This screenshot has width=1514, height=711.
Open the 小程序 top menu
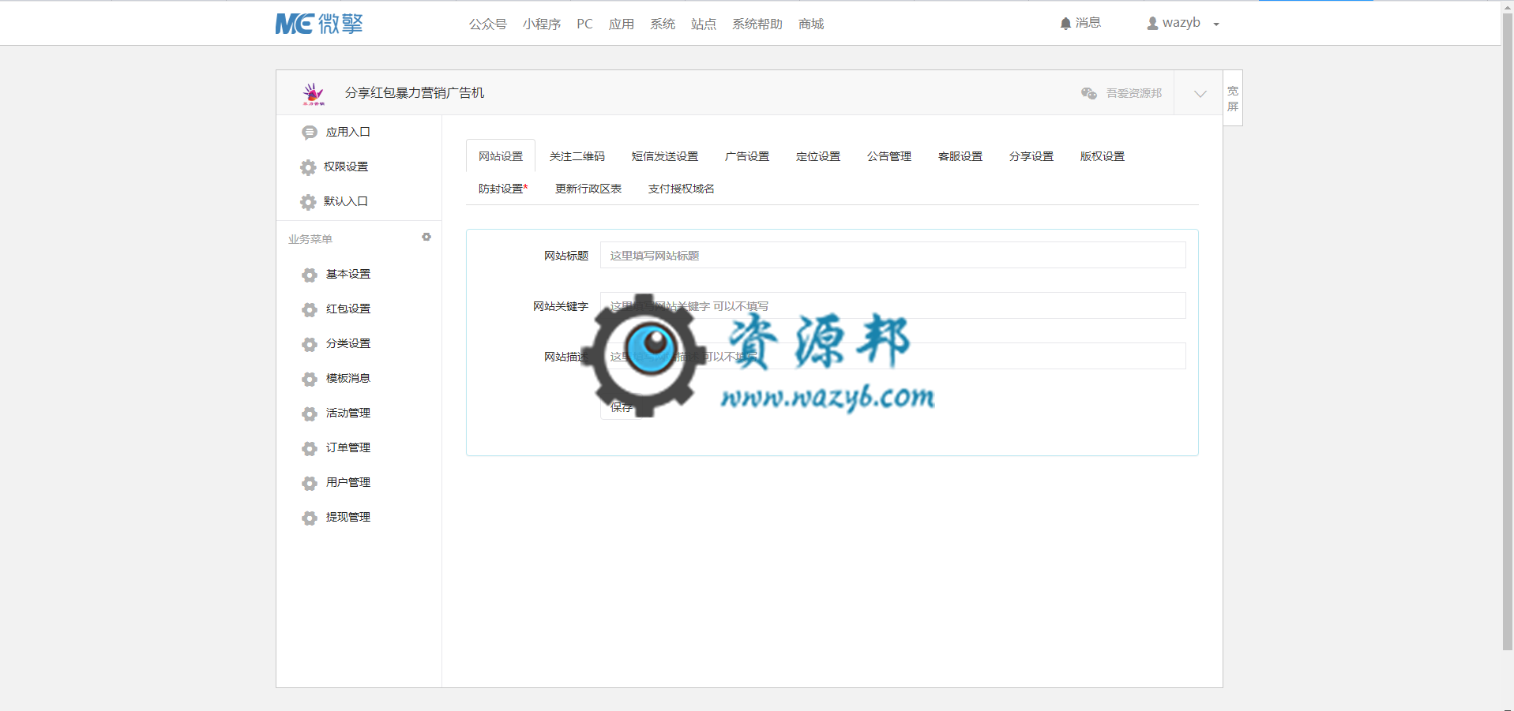[x=542, y=24]
